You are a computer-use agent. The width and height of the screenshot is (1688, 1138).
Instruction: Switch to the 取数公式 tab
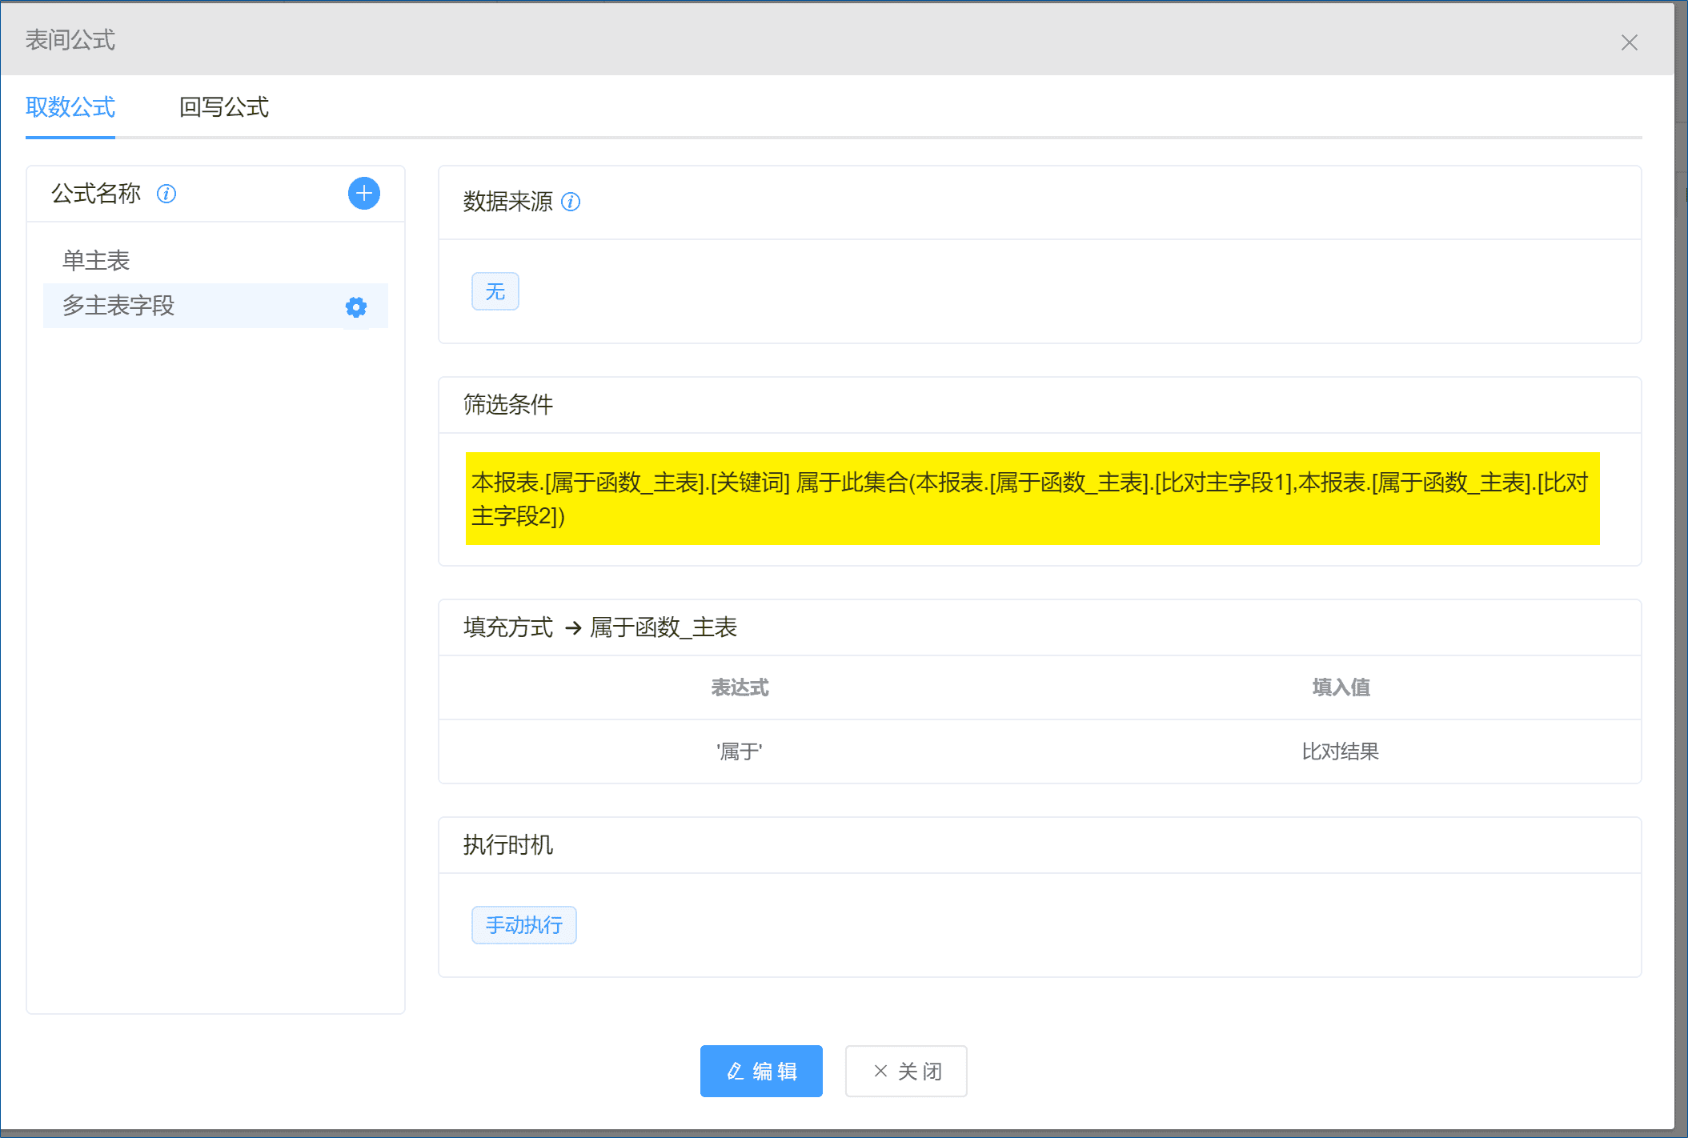[x=70, y=107]
